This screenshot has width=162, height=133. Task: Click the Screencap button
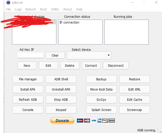point(135,110)
